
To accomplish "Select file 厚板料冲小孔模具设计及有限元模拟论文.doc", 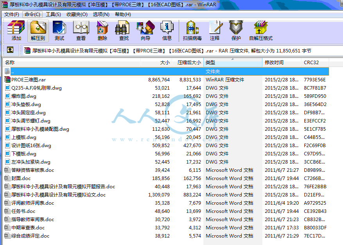I will (x=59, y=195).
